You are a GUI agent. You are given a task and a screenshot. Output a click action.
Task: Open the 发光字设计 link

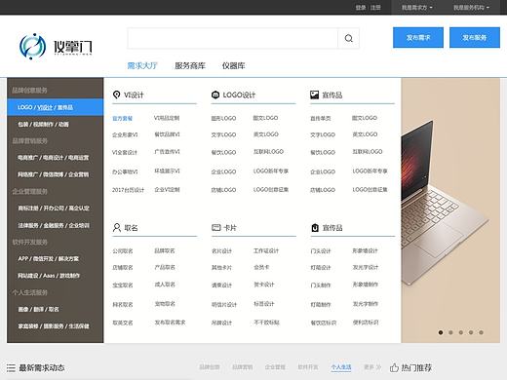pyautogui.click(x=366, y=267)
